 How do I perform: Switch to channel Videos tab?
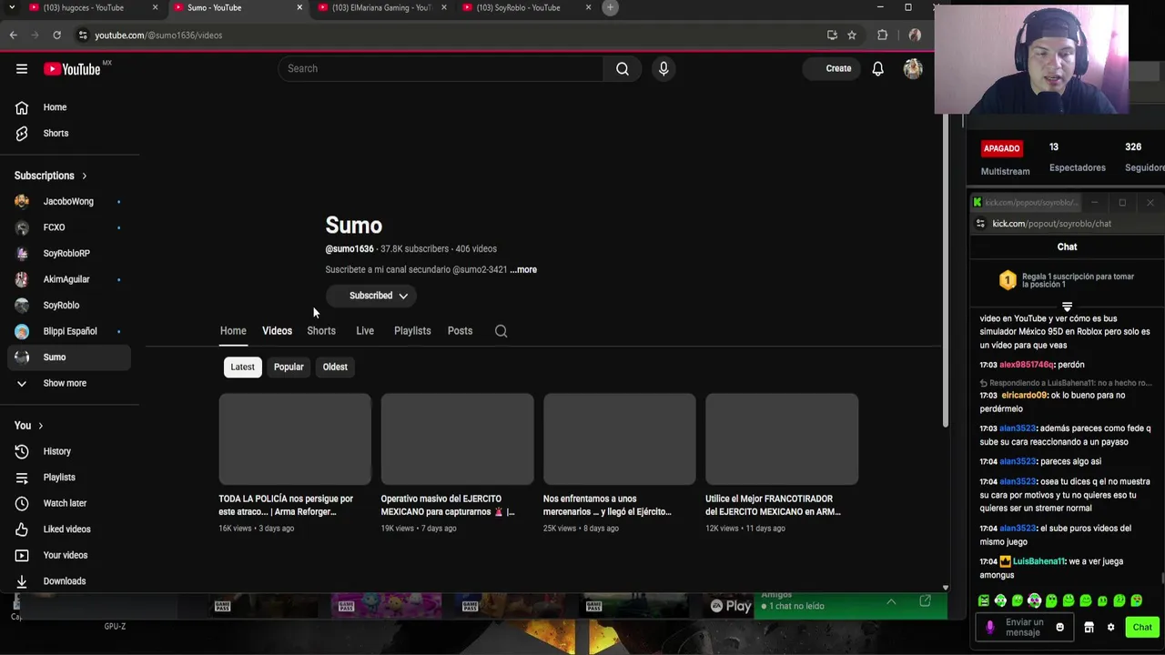(x=277, y=331)
